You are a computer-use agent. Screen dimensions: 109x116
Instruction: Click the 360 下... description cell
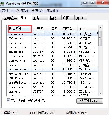(x=86, y=83)
